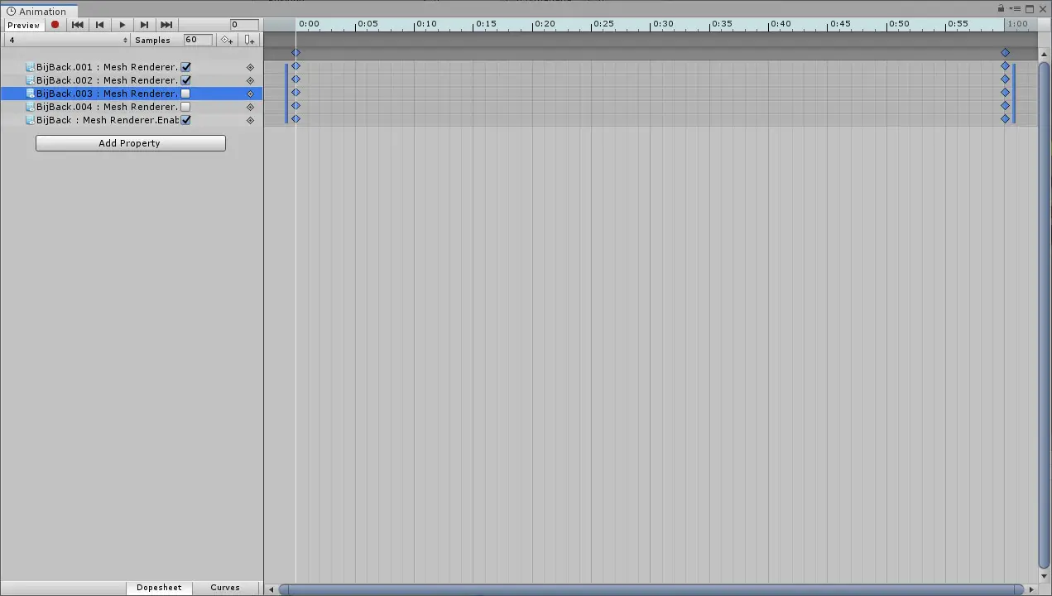Click the vertical scrollbar down arrow

pyautogui.click(x=1044, y=577)
